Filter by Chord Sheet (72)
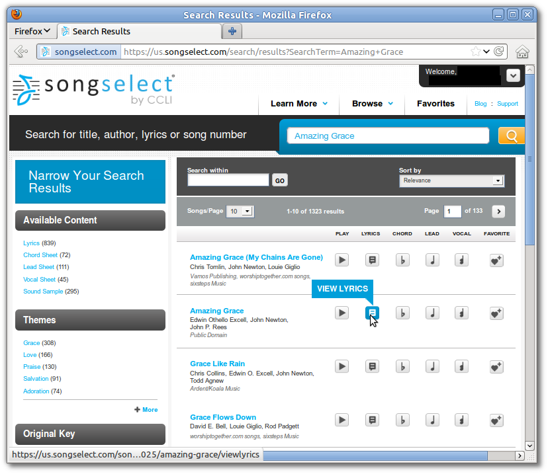 pos(47,255)
